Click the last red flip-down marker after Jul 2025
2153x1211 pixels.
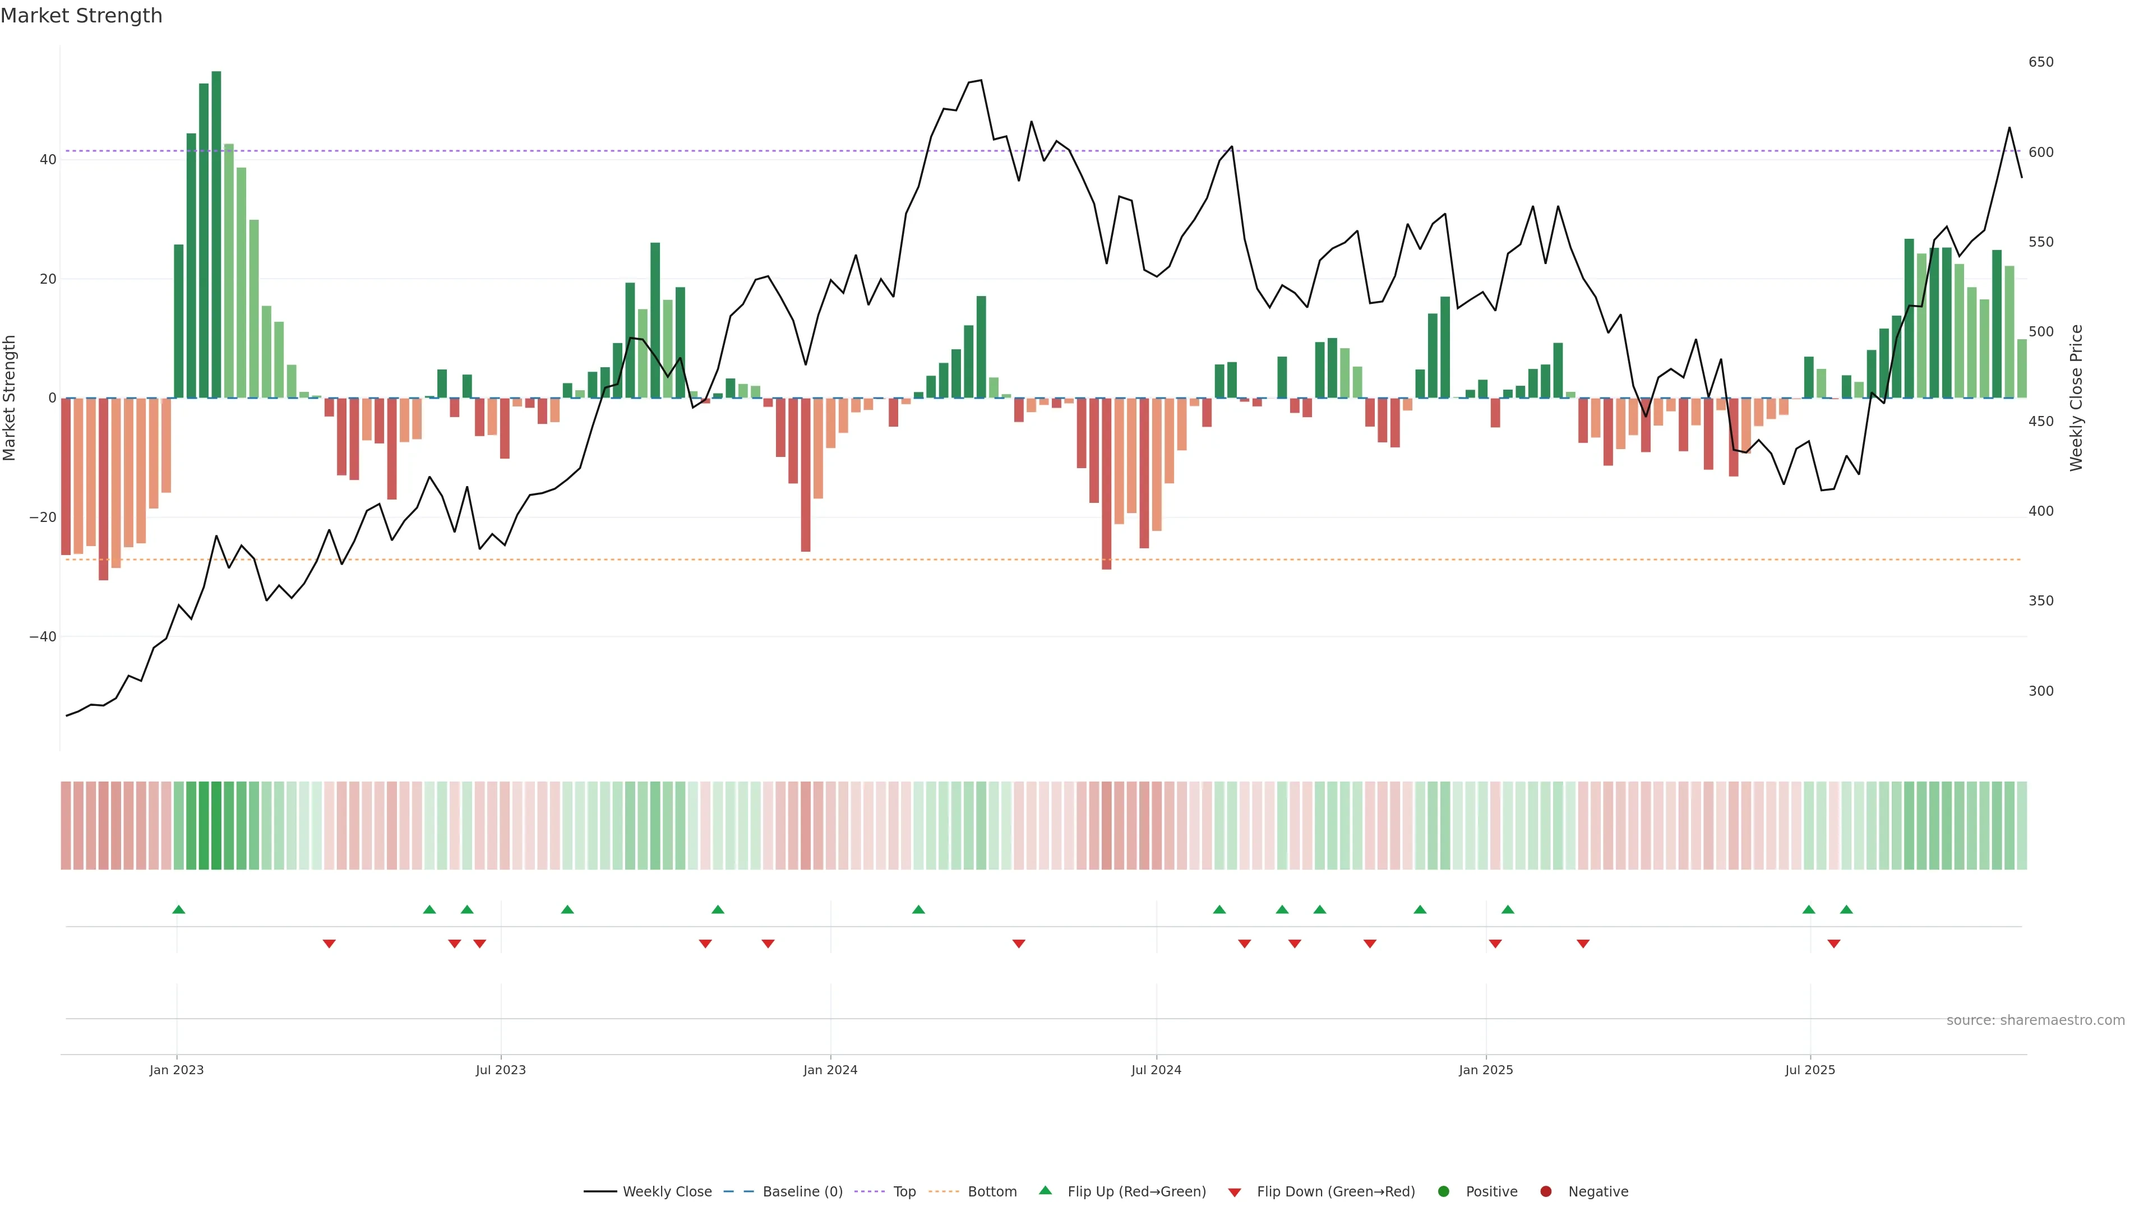[x=1834, y=944]
